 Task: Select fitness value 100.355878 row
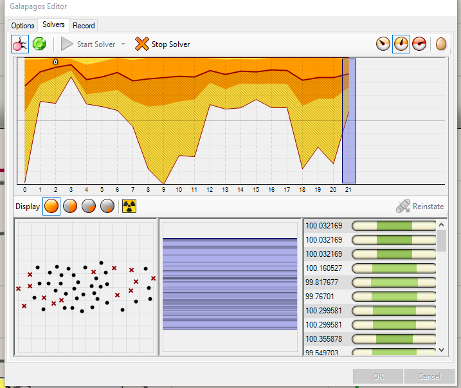[370, 339]
